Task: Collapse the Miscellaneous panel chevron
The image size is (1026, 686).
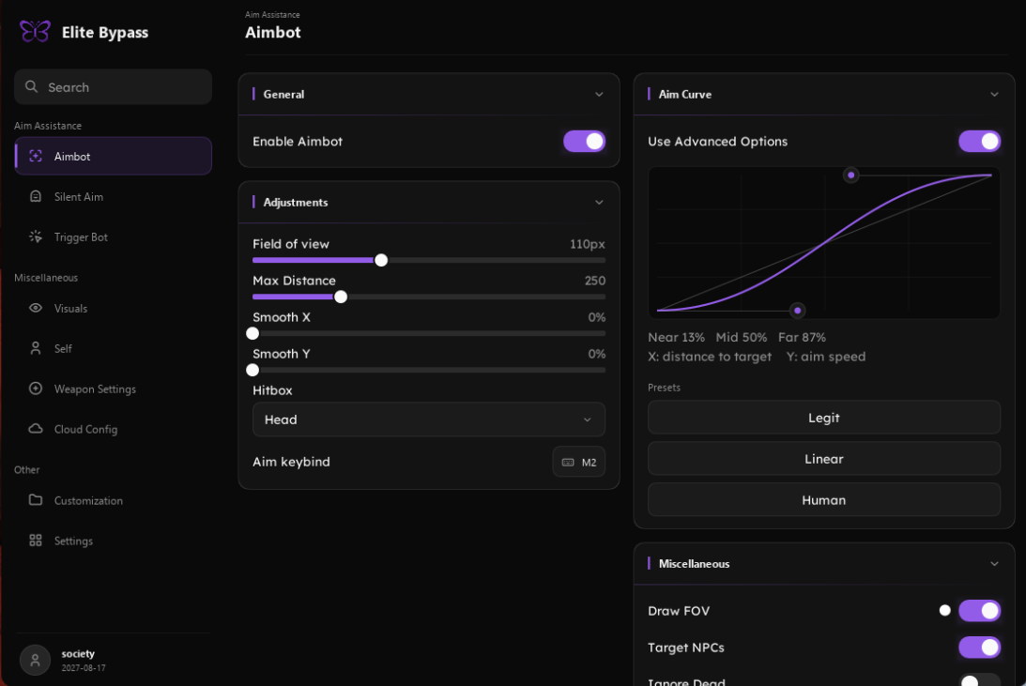Action: pyautogui.click(x=994, y=564)
